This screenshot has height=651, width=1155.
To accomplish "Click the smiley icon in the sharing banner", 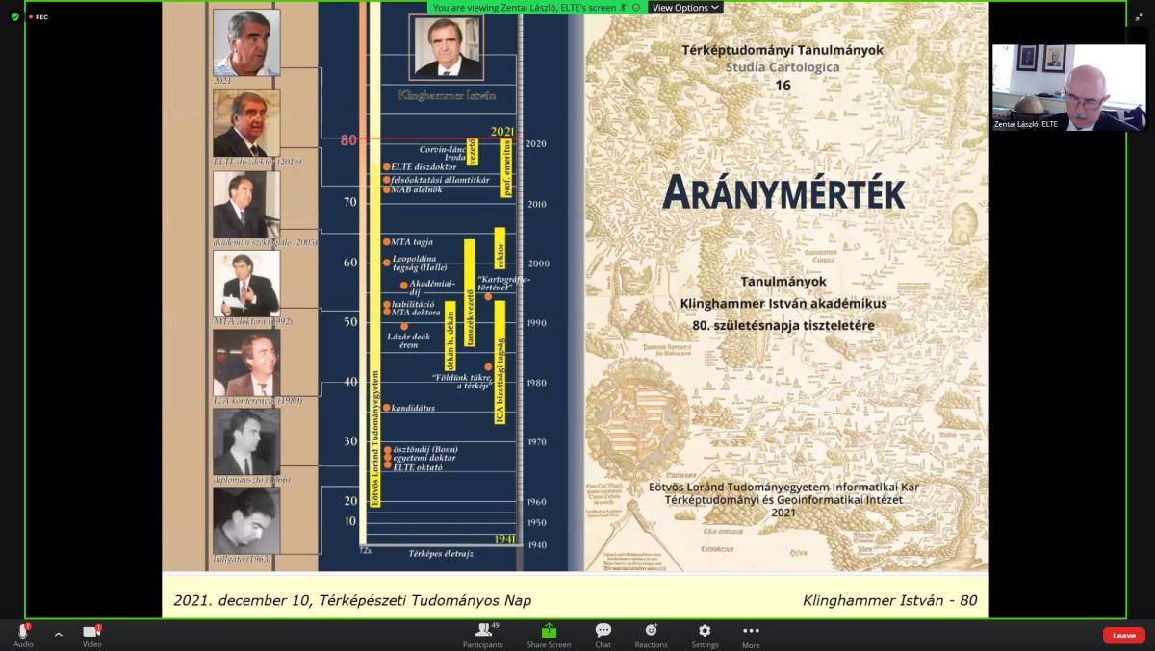I will [x=637, y=8].
